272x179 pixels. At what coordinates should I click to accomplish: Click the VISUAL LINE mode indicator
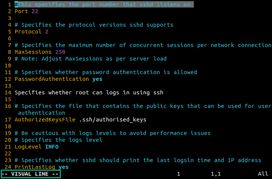[30, 174]
